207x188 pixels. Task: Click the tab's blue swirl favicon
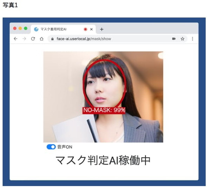click(36, 29)
